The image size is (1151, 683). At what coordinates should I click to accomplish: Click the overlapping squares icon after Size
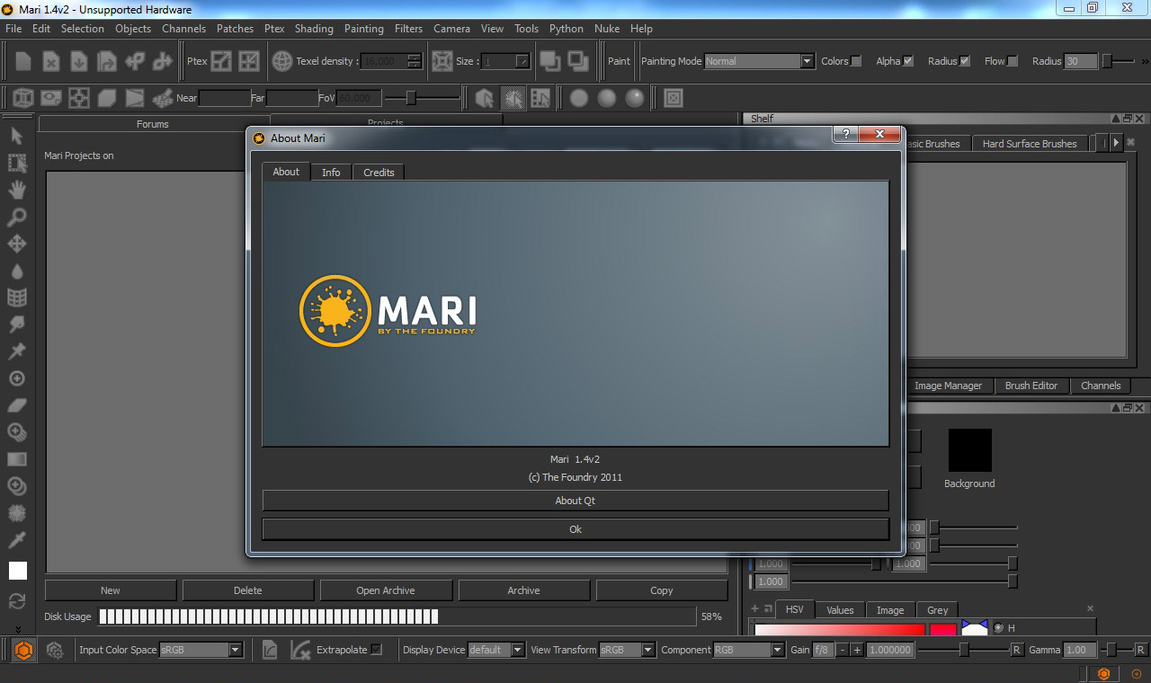(550, 61)
